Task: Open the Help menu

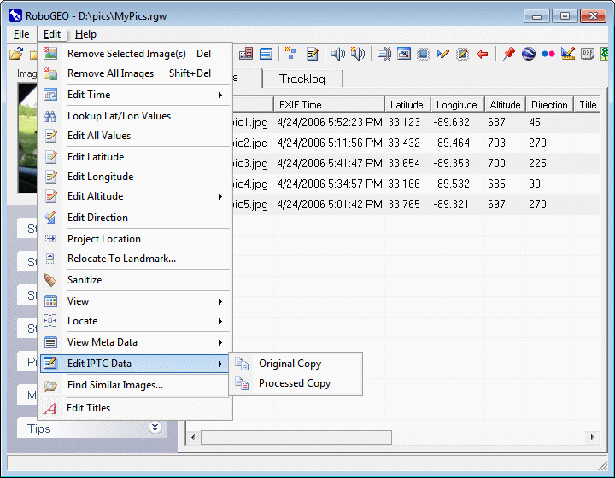Action: point(85,34)
